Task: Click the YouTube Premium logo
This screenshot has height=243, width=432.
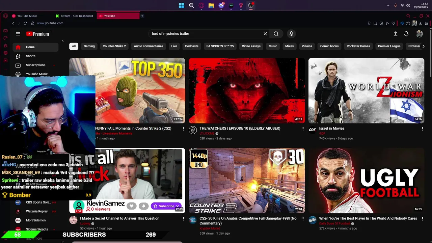Action: [x=38, y=34]
